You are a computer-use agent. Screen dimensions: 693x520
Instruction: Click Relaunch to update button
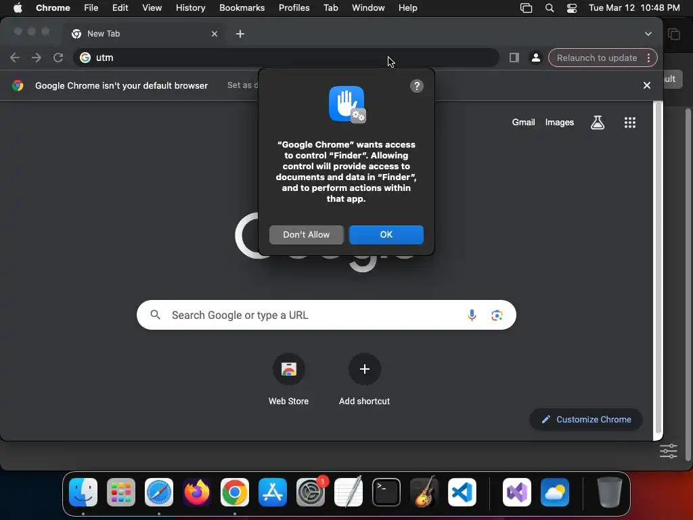pos(597,58)
